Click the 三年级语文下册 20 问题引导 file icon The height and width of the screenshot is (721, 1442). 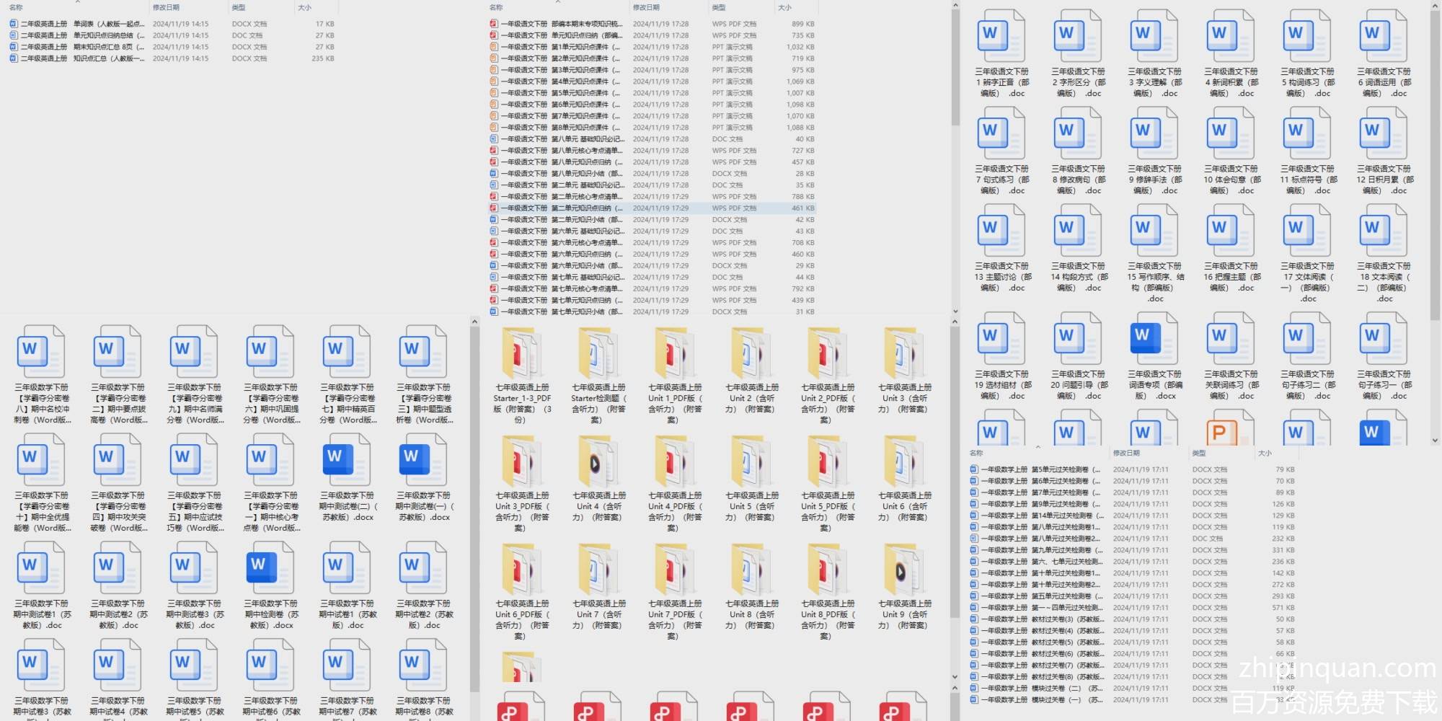pos(1077,339)
